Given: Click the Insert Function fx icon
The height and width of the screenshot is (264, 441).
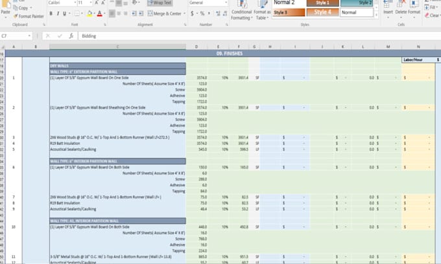Looking at the screenshot, I should tap(71, 36).
